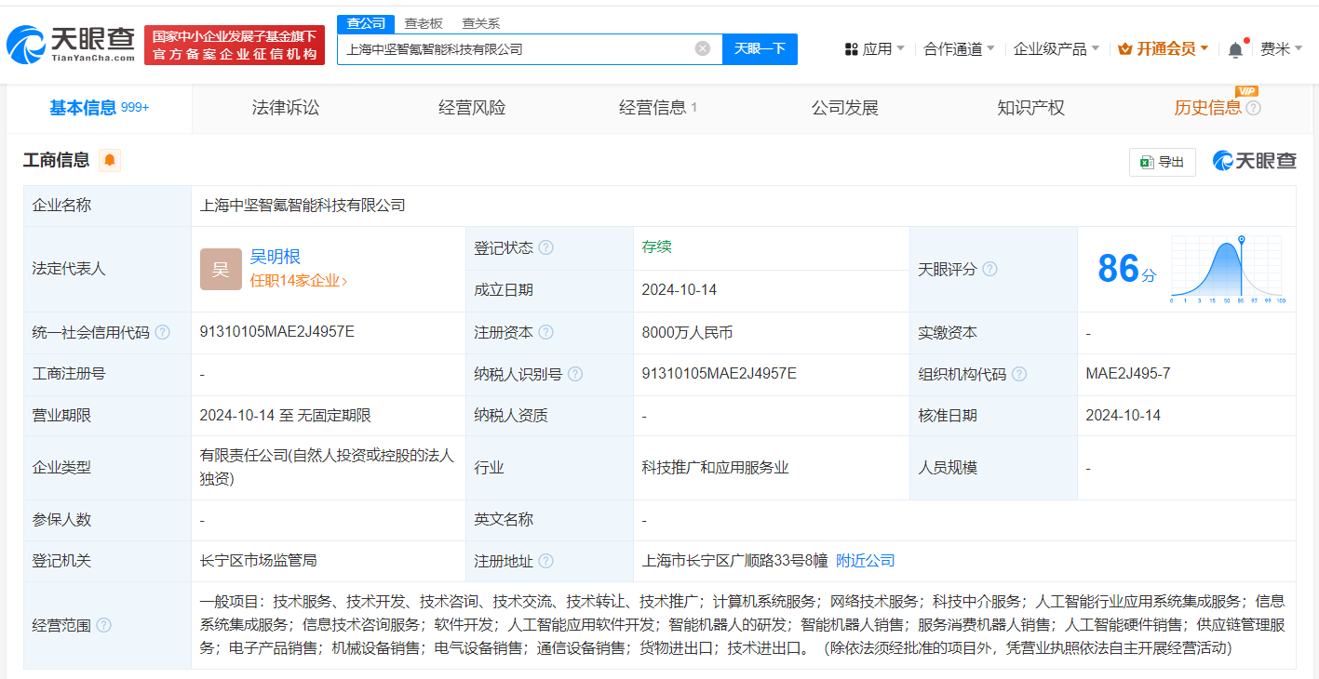
Task: Open 吴明根 legal representative link
Action: pyautogui.click(x=275, y=258)
